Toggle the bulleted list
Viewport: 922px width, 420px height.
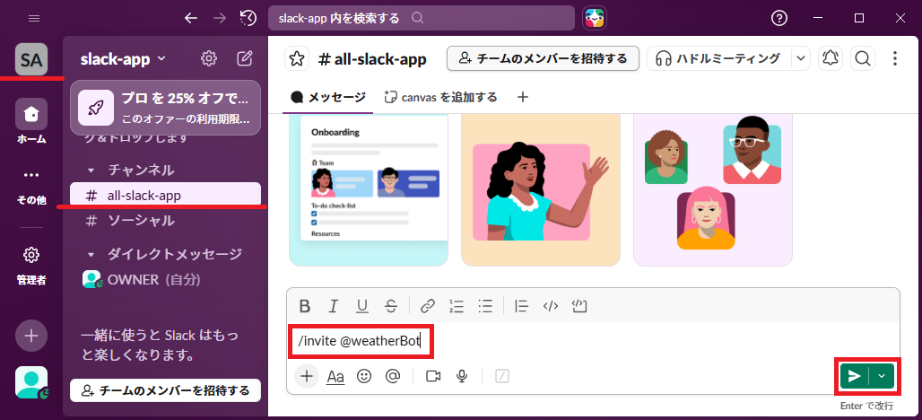coord(485,306)
